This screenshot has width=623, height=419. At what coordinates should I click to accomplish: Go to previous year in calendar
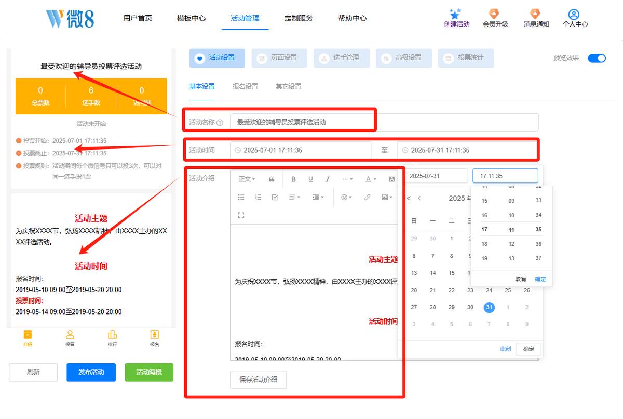tap(409, 198)
